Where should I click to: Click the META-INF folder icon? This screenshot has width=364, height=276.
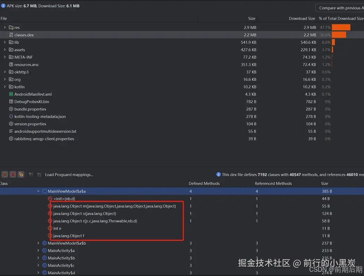coord(11,57)
